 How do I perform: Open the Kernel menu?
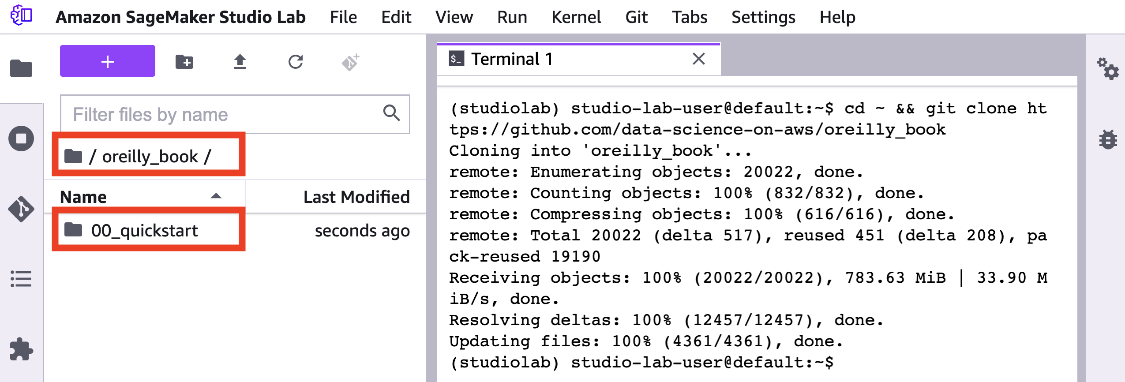pos(576,17)
